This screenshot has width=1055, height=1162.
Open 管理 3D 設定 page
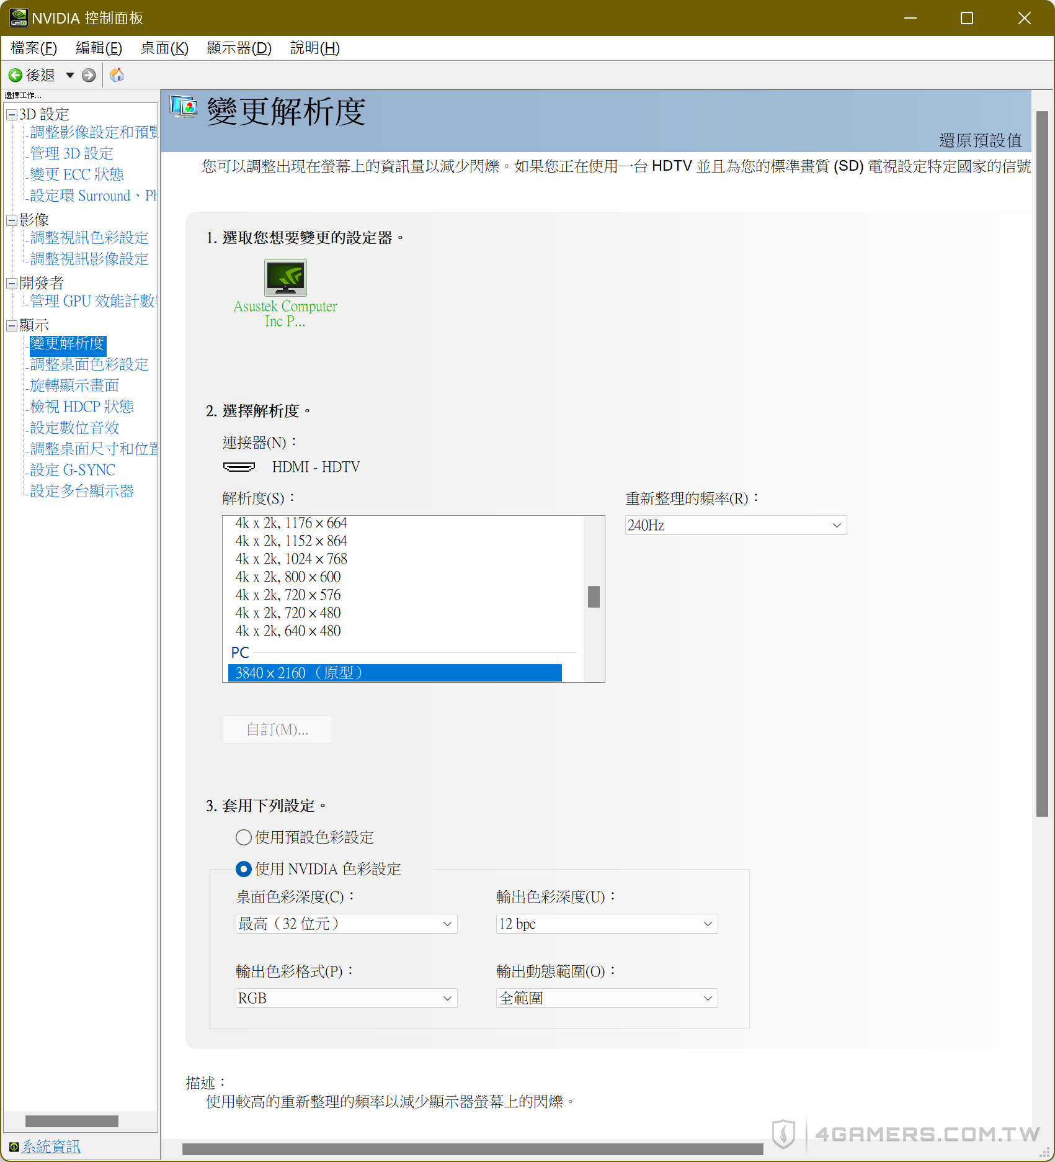[x=72, y=153]
